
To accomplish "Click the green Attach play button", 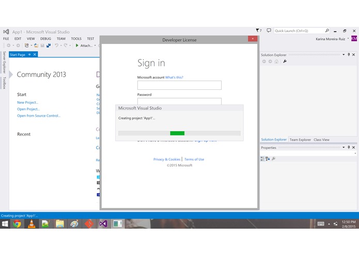I will (x=77, y=45).
